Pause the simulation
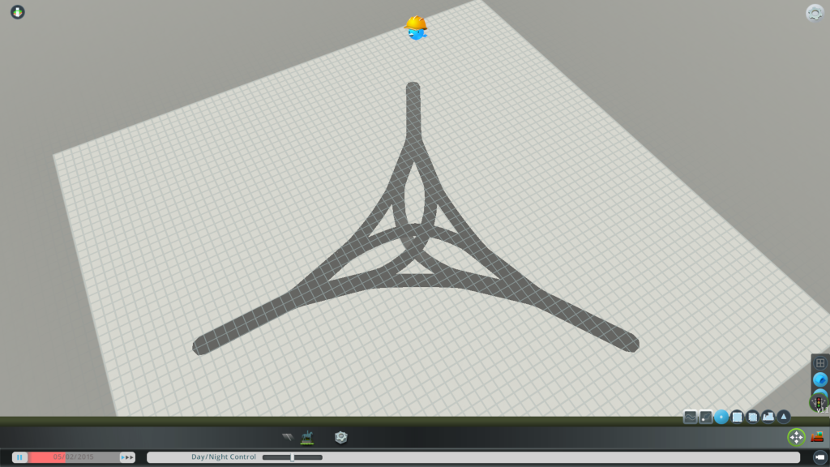The height and width of the screenshot is (467, 830). 19,457
